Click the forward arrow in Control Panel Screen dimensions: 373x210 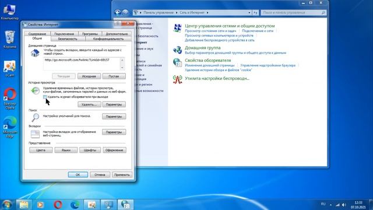[125, 12]
